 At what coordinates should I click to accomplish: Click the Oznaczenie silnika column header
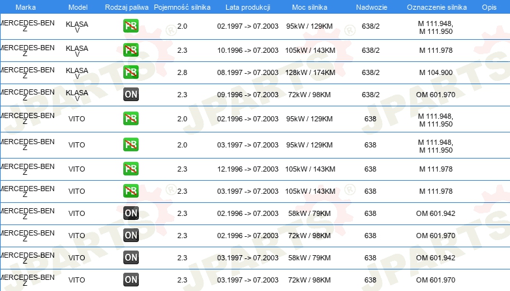pos(437,7)
